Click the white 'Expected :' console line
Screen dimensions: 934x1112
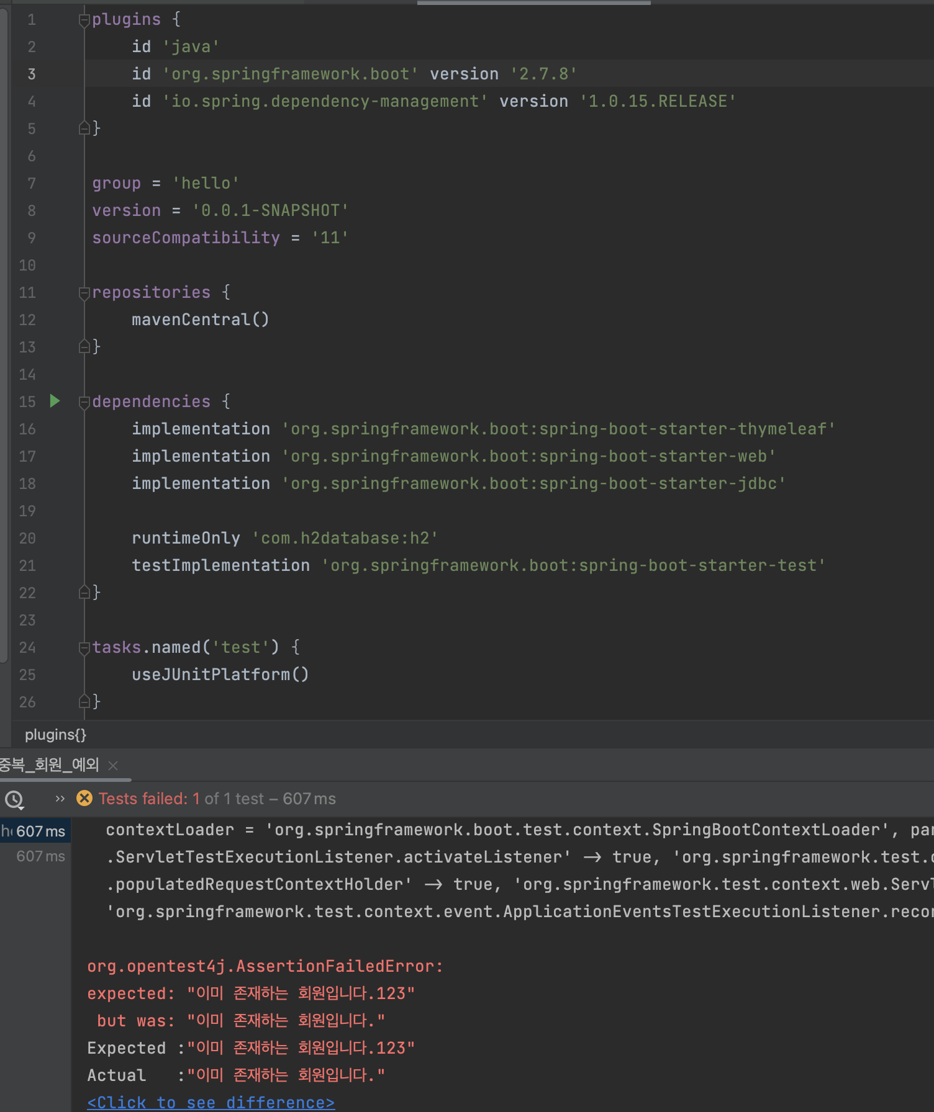pyautogui.click(x=251, y=1048)
